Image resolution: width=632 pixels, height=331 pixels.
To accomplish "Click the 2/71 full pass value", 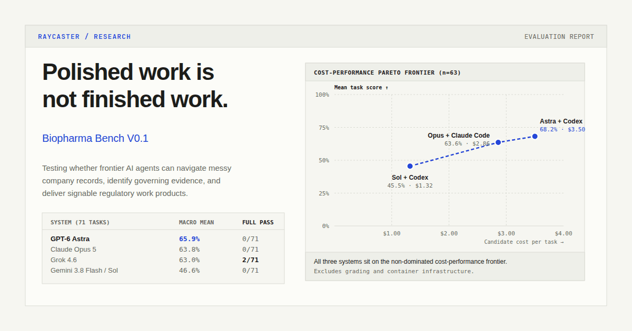I will [x=251, y=260].
